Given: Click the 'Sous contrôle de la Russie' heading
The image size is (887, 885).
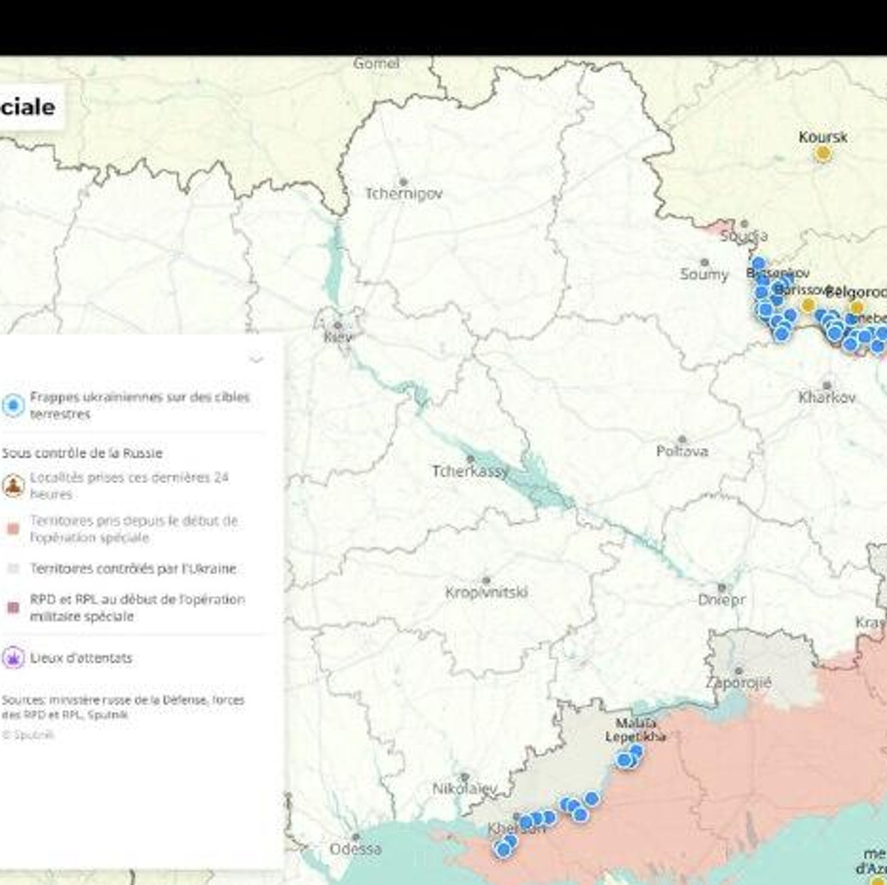Looking at the screenshot, I should click(x=82, y=453).
